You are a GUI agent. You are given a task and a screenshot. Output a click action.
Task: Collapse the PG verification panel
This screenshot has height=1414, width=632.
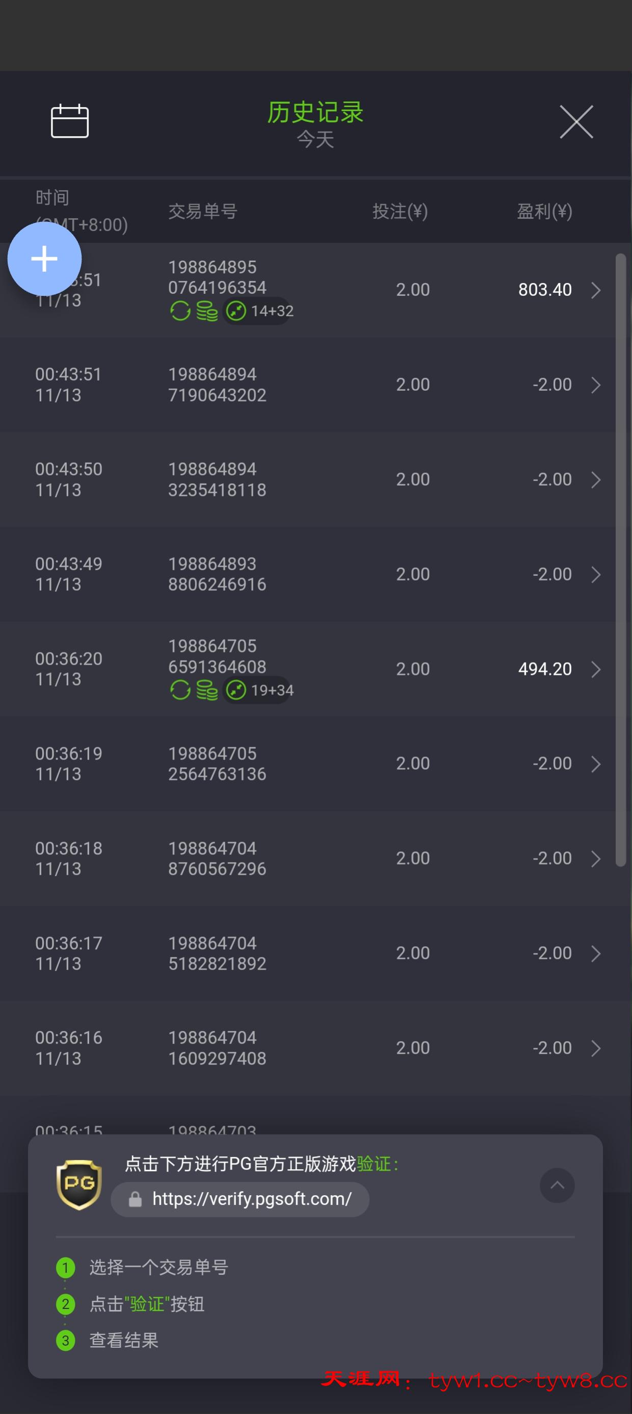point(557,1185)
